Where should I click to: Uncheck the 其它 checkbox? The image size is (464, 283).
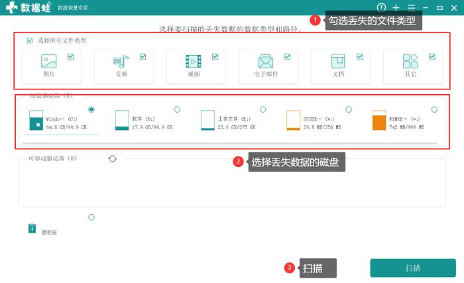click(432, 56)
